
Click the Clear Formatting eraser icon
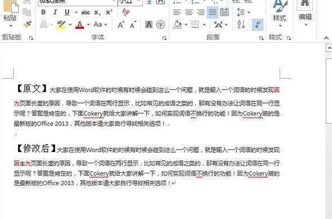[x=126, y=12]
